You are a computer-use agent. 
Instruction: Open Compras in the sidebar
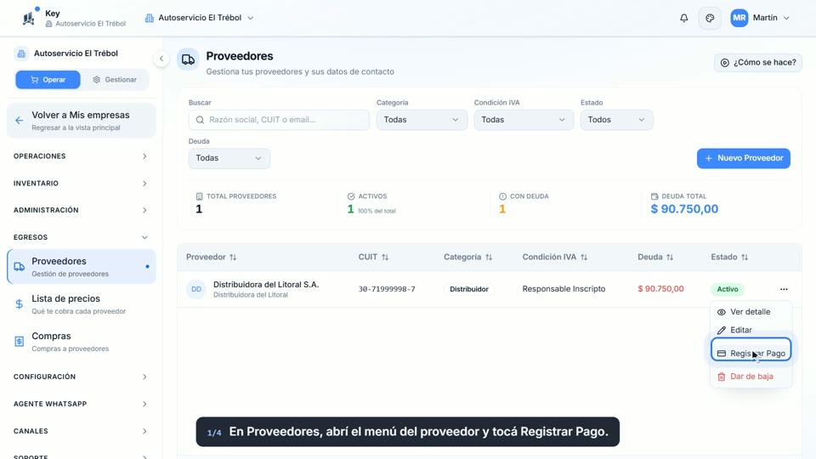[82, 342]
